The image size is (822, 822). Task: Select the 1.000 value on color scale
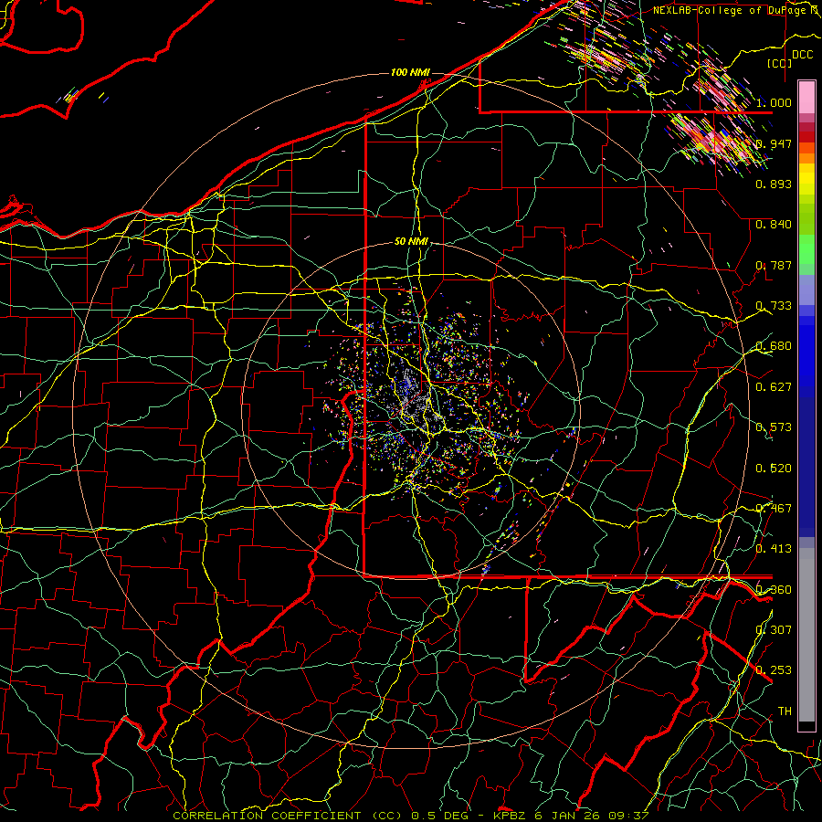[774, 102]
